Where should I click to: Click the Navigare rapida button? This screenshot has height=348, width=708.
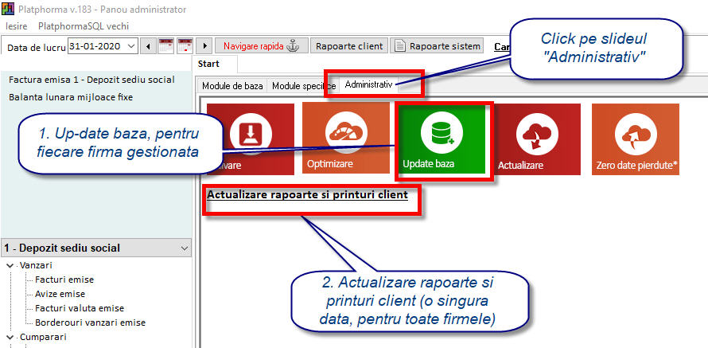point(259,46)
